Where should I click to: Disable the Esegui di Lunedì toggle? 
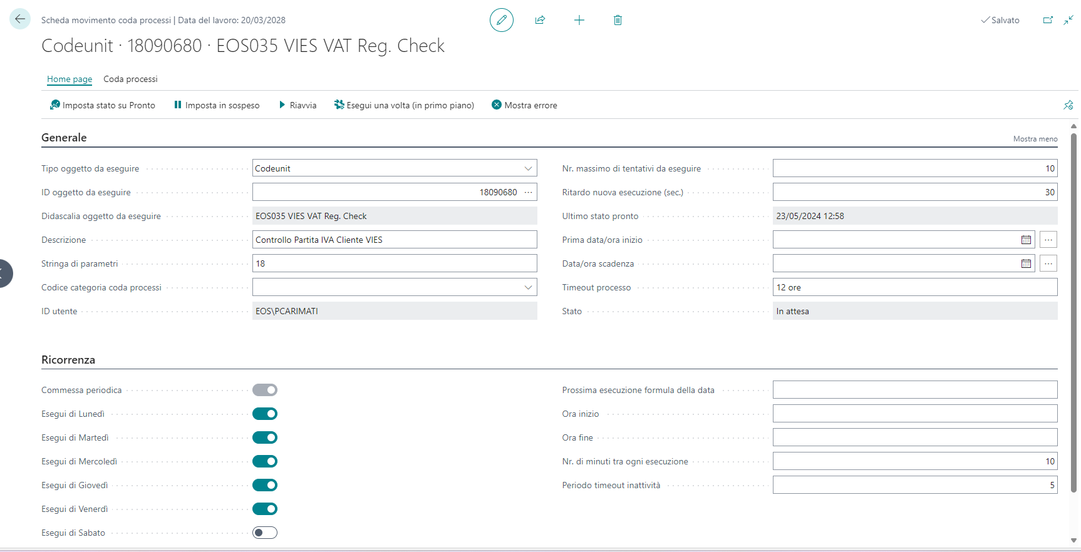tap(265, 414)
